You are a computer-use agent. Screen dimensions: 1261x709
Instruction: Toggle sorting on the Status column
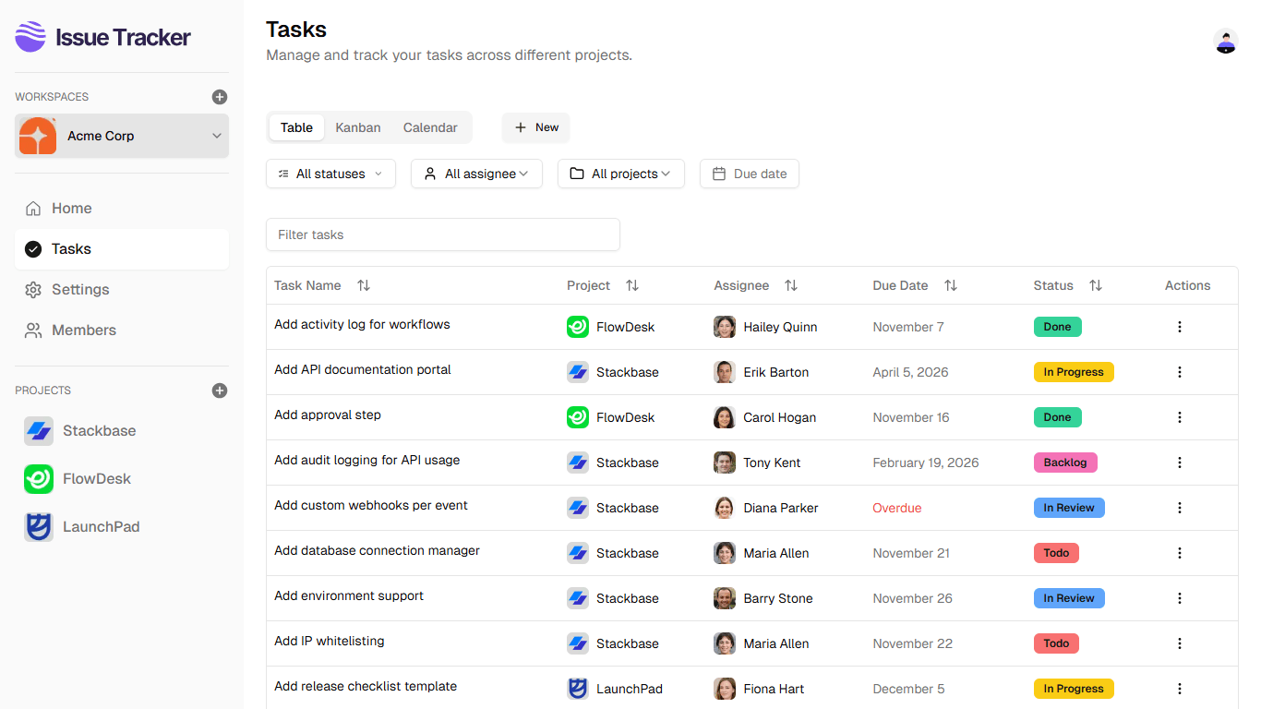pos(1096,285)
